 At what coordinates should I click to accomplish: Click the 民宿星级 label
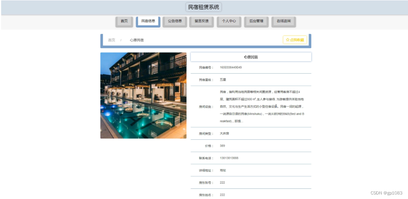click(x=206, y=80)
